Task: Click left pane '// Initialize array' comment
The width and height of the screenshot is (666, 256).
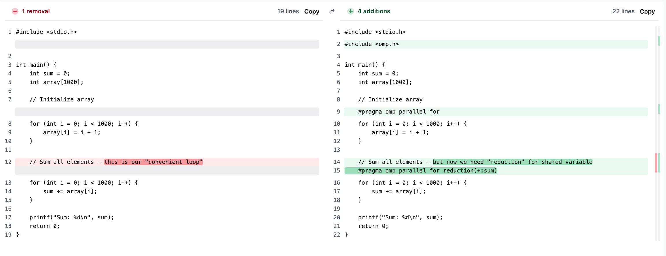Action: 62,100
